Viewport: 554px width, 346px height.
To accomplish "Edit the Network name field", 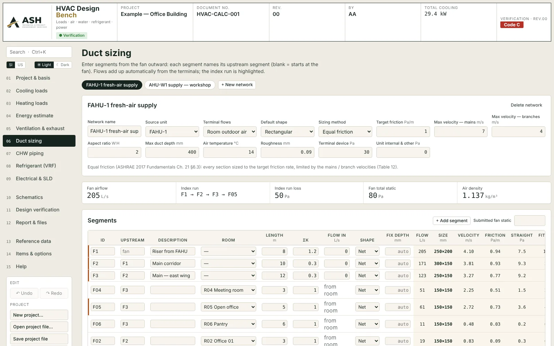I will point(114,131).
